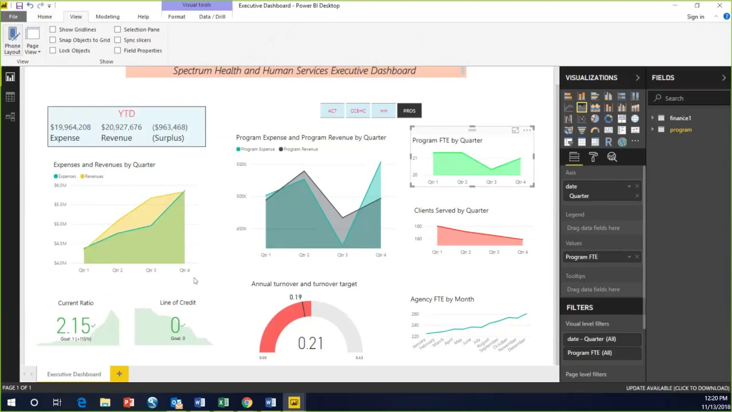732x412 pixels.
Task: Click the Fields Search box
Action: [x=689, y=98]
